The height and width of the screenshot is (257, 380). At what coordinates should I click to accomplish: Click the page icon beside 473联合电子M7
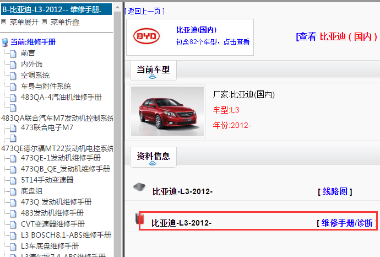point(13,128)
